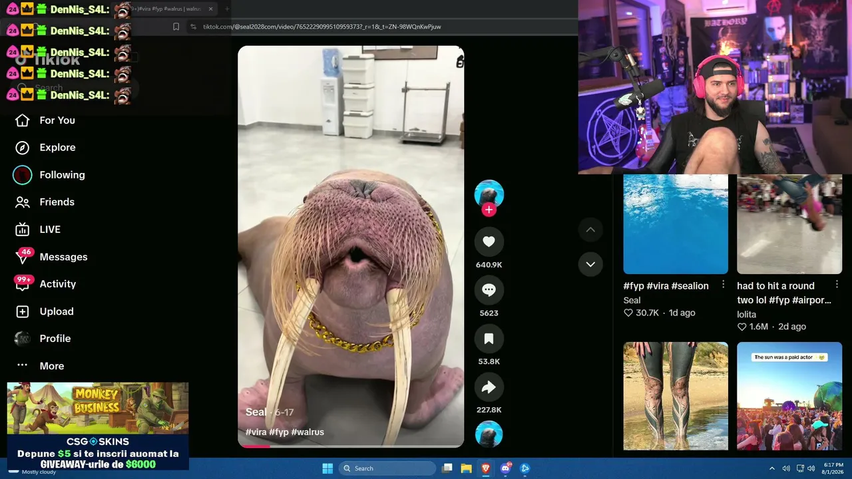852x479 pixels.
Task: Save the walrus video with the bookmark icon
Action: 489,339
